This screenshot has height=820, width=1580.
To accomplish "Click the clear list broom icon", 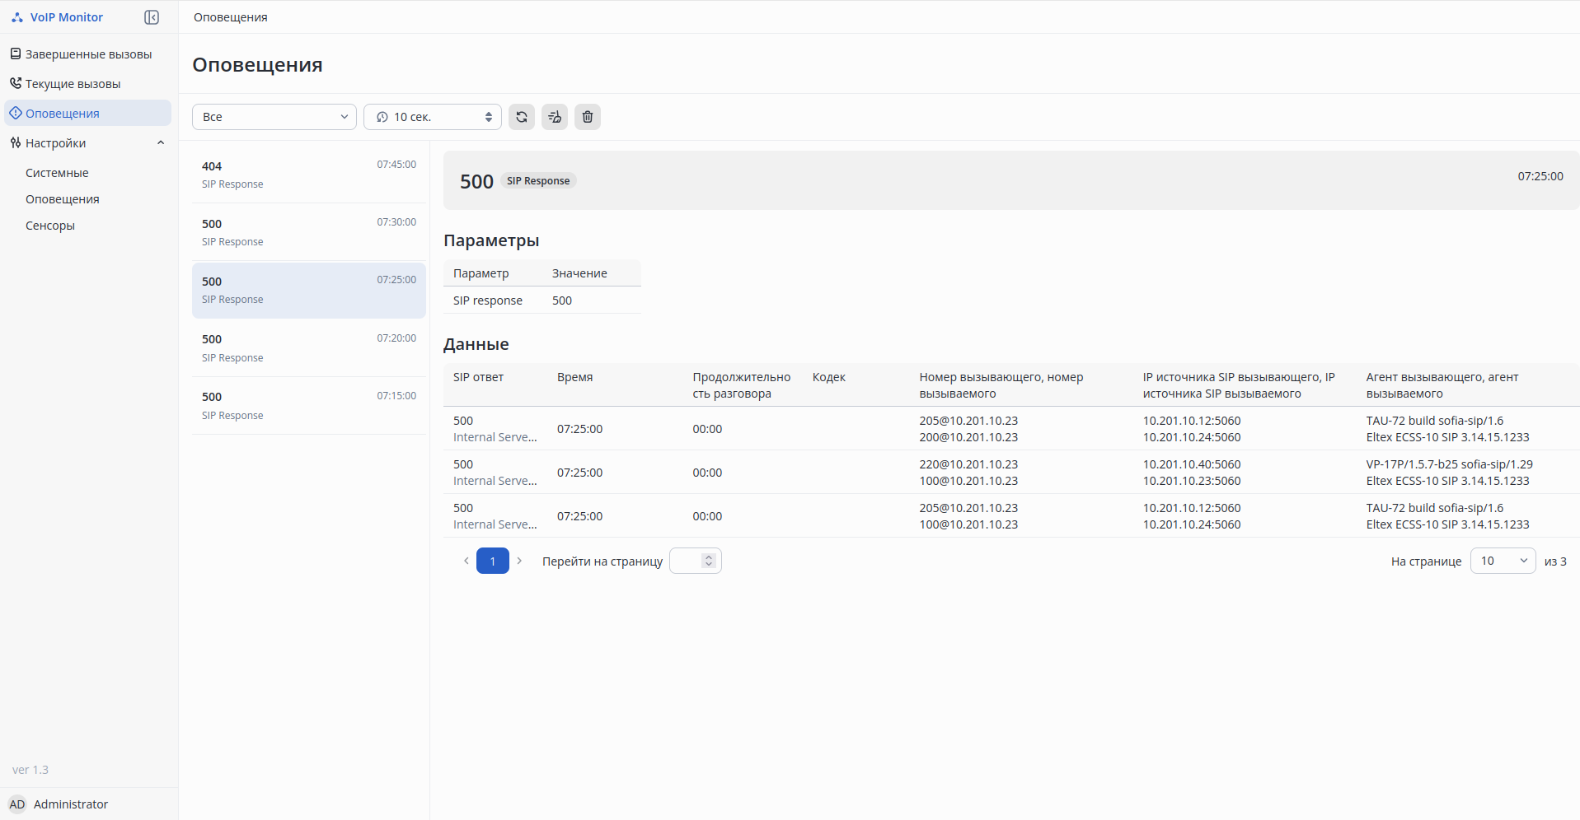I will click(555, 117).
